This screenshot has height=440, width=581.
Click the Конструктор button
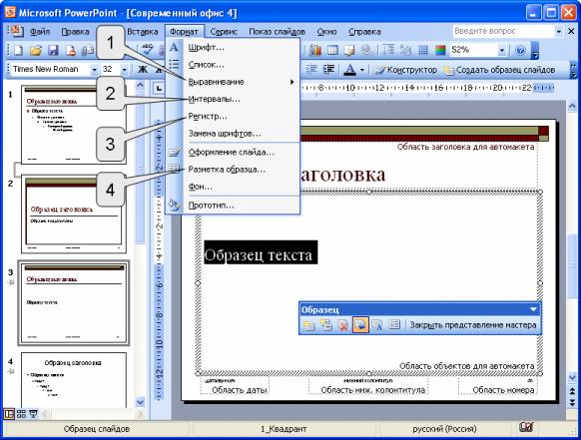[x=405, y=70]
